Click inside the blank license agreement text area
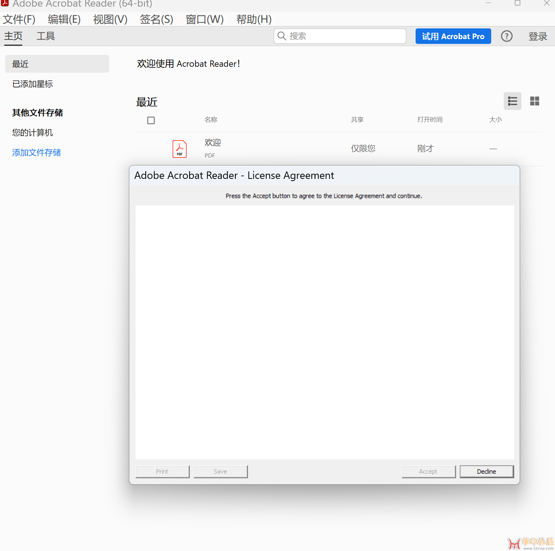This screenshot has width=555, height=551. click(325, 332)
